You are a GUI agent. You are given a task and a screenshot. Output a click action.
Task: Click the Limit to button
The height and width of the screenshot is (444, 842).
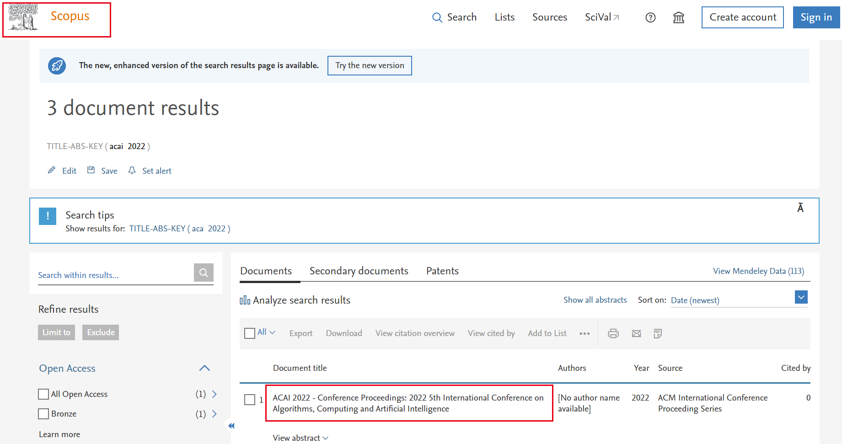[x=56, y=332]
